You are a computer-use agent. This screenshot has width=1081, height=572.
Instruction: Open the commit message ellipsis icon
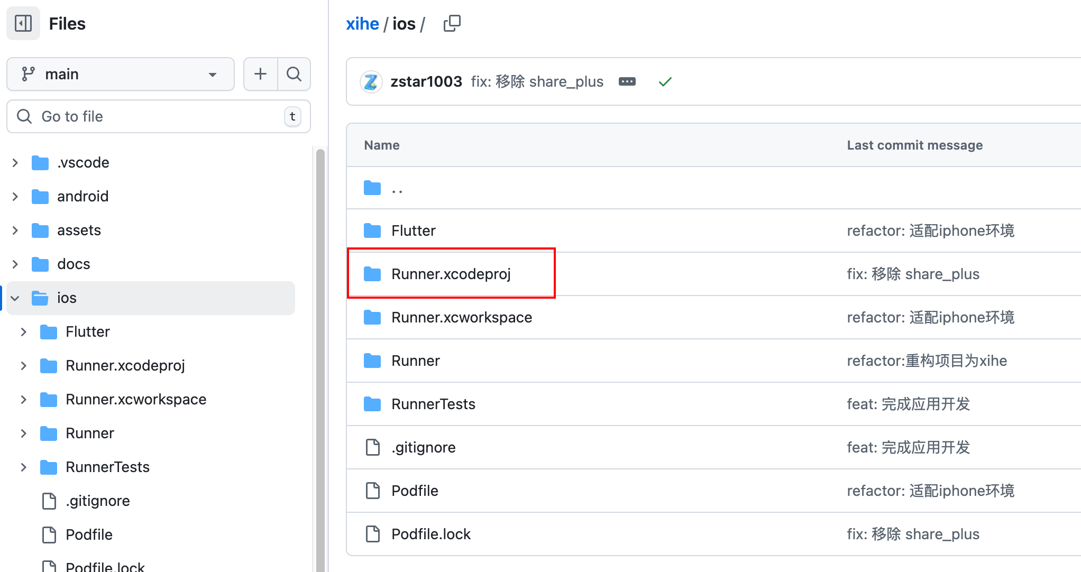[627, 81]
